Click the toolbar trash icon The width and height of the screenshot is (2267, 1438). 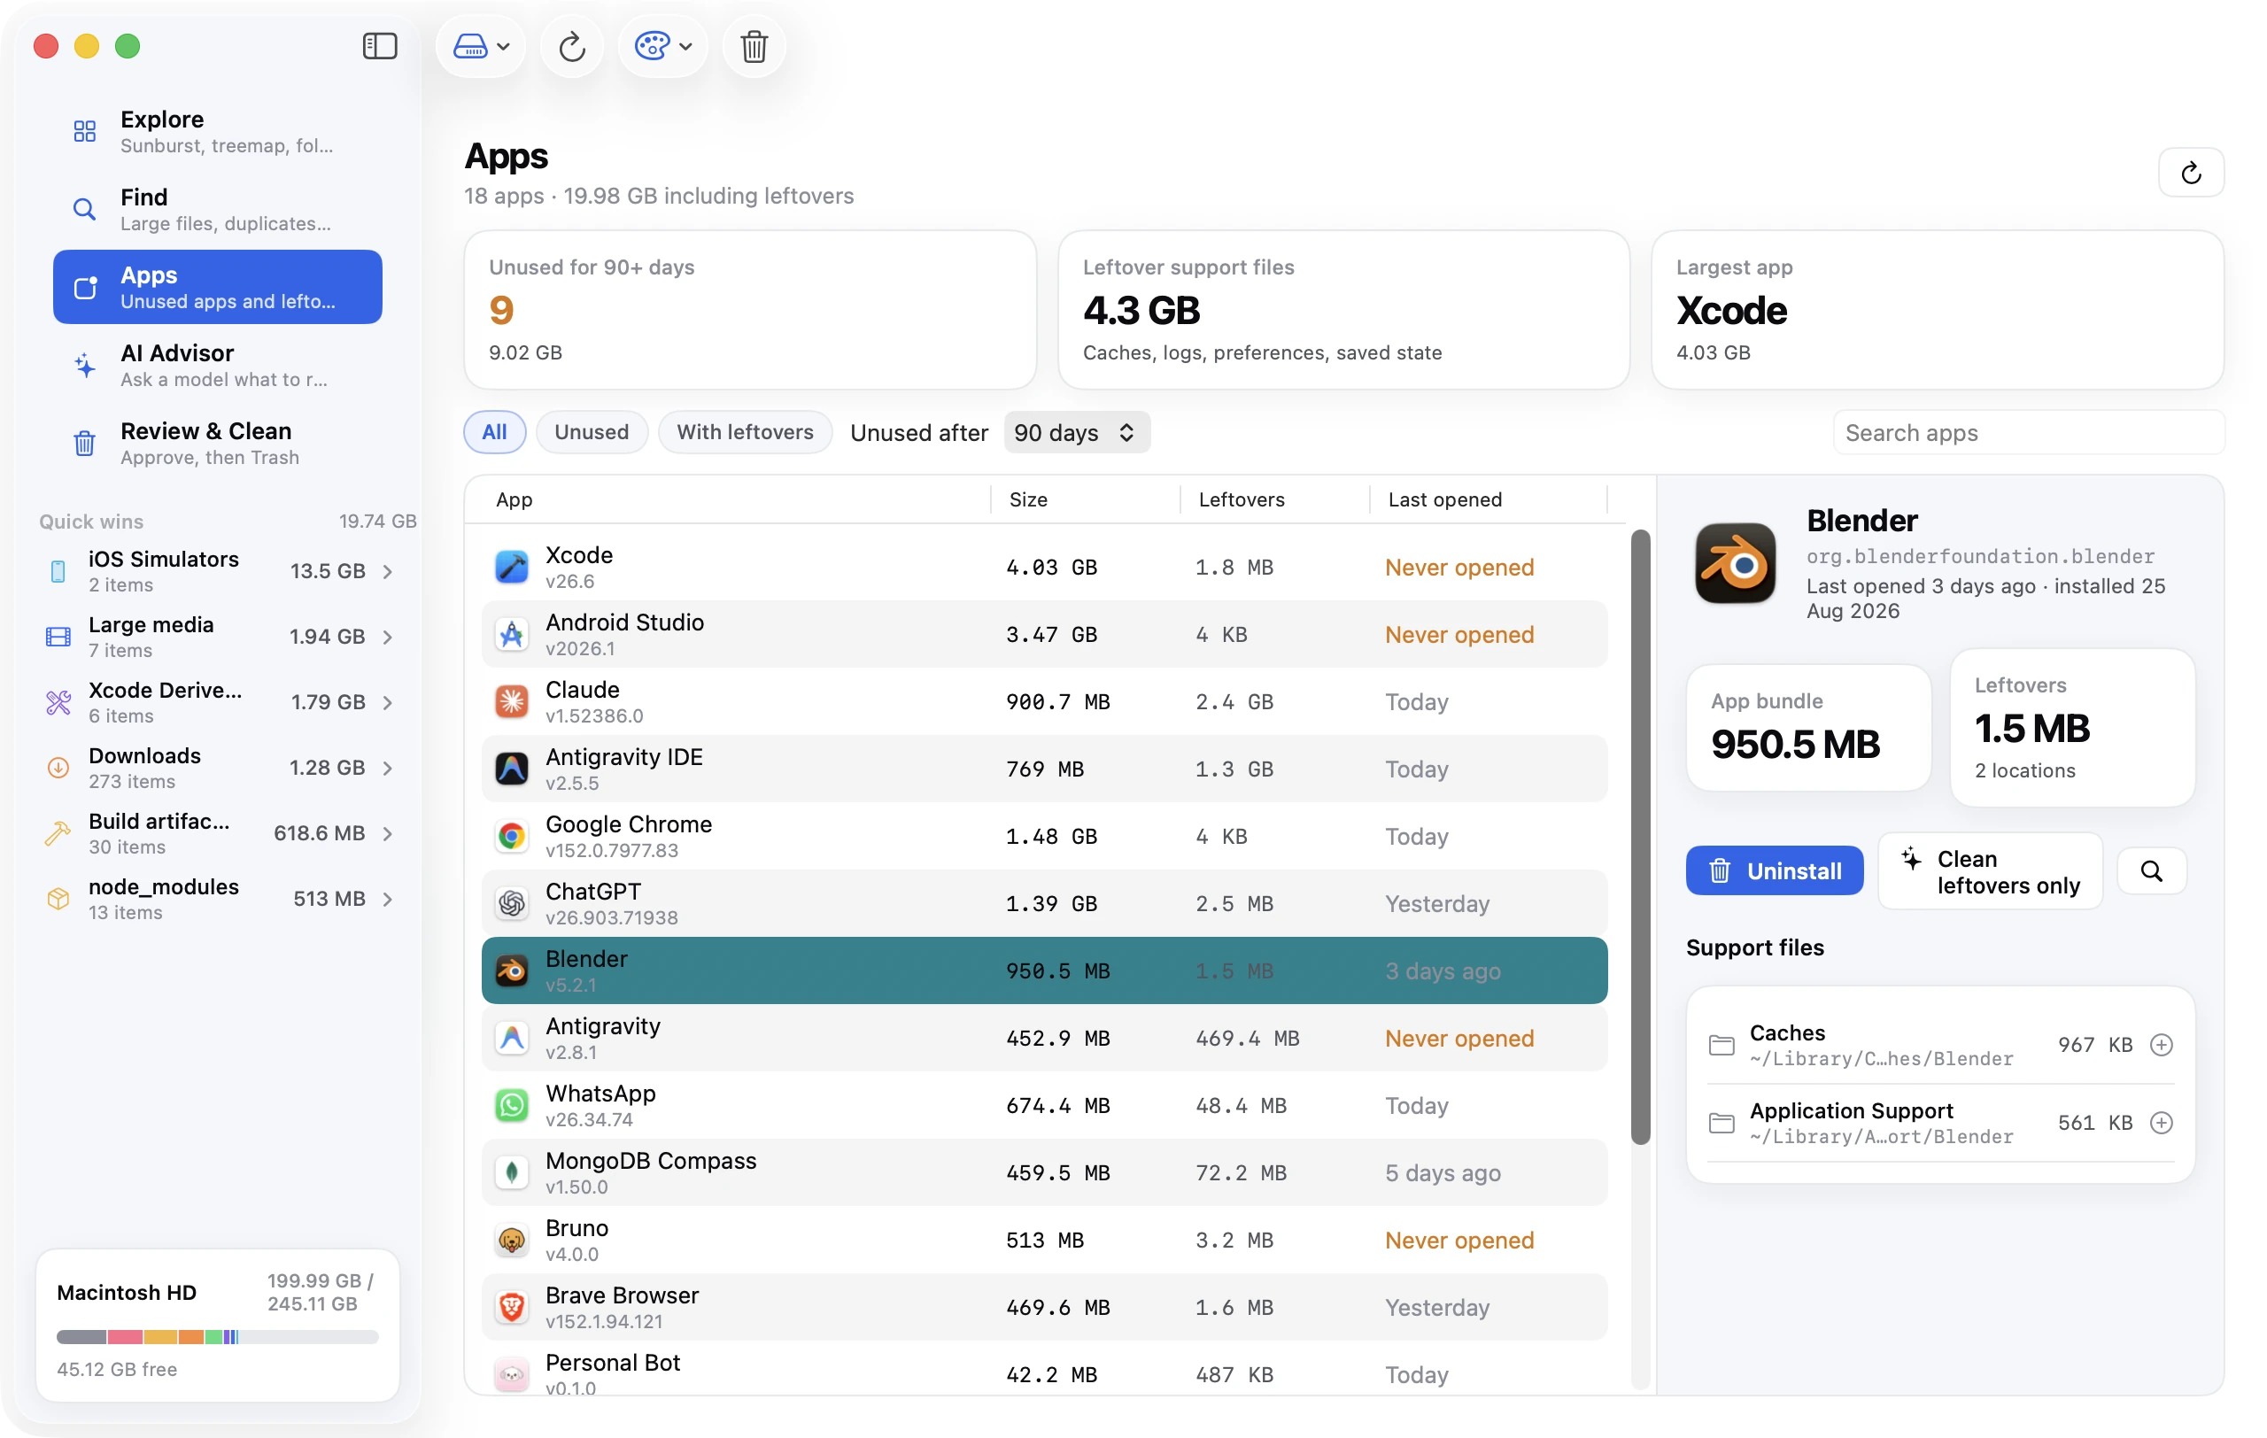pos(753,46)
